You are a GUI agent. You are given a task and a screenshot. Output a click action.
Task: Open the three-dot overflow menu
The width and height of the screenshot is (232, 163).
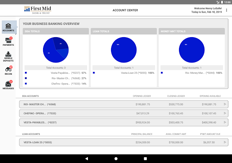click(x=227, y=10)
